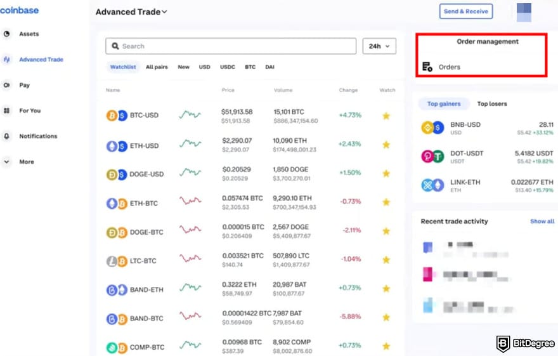Open the BTC-USD sparkline chart
Viewport: 558px width, 356px height.
(x=190, y=115)
